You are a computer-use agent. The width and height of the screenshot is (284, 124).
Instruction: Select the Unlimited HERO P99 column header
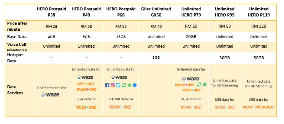(225, 12)
